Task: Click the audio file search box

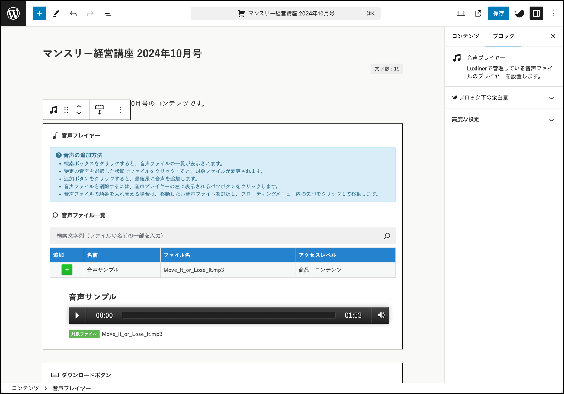Action: coord(217,236)
